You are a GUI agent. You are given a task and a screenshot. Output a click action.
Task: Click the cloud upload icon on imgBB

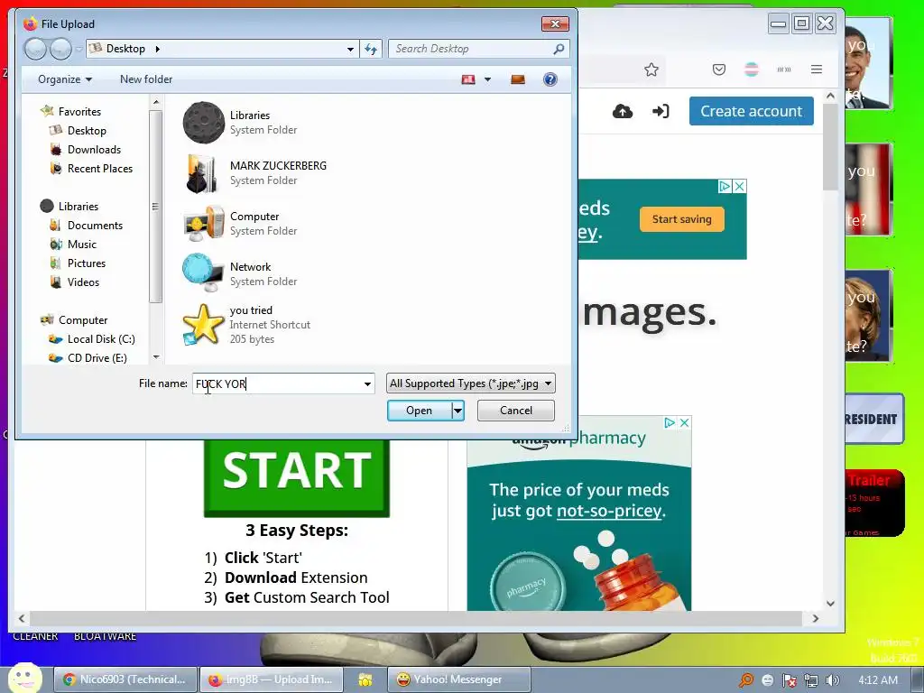coord(623,111)
